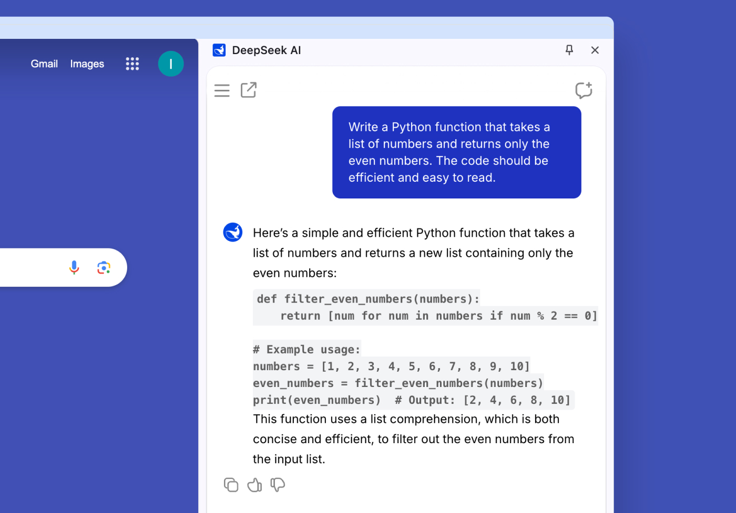The width and height of the screenshot is (736, 513).
Task: Click the DeepSeek assistant avatar
Action: pos(233,232)
